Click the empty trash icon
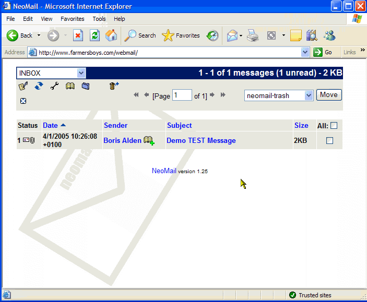This screenshot has height=302, width=367. pyautogui.click(x=114, y=86)
